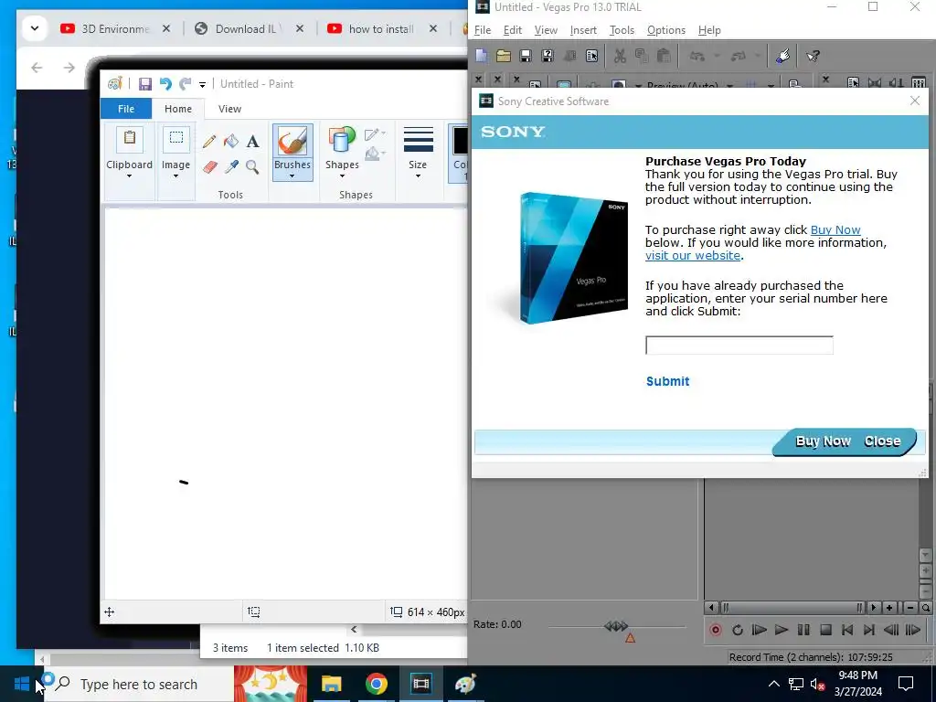Click the Buy Now button at the bottom of the dialog

click(x=823, y=441)
